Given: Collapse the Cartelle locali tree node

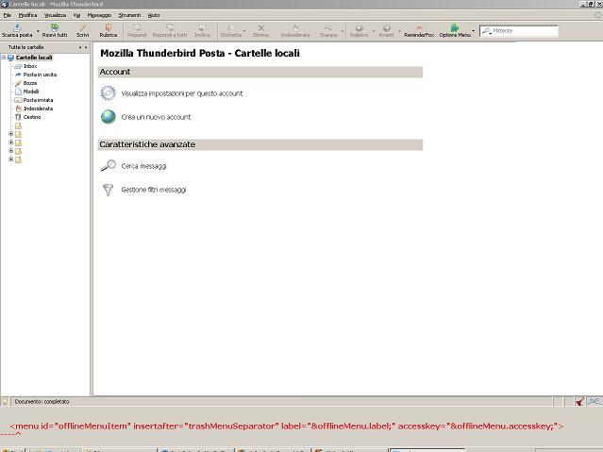Looking at the screenshot, I should click(4, 58).
